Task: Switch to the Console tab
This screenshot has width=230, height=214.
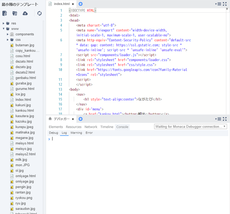Action: [x=122, y=127]
